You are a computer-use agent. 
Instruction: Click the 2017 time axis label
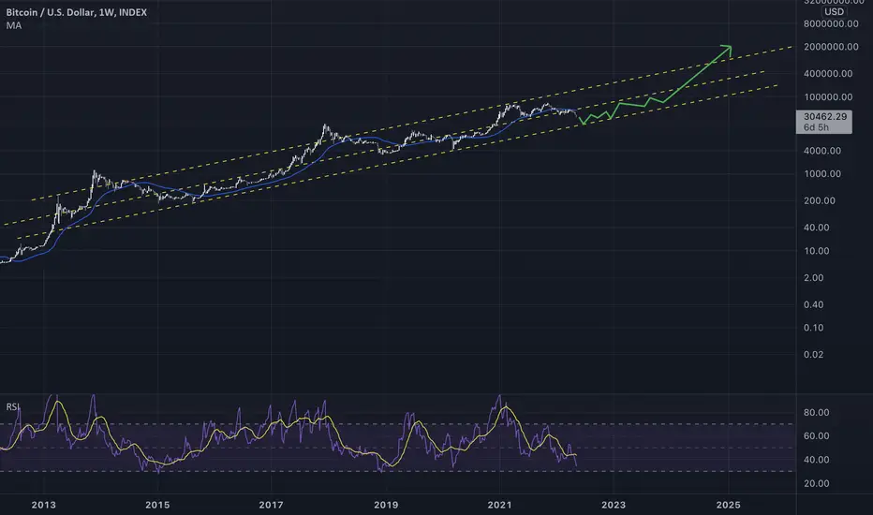pyautogui.click(x=271, y=505)
